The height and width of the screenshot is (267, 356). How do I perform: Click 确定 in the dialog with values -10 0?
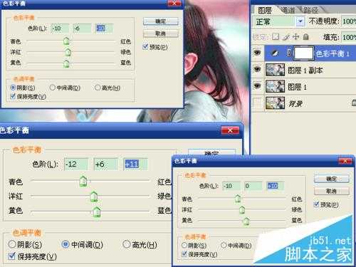(x=332, y=179)
